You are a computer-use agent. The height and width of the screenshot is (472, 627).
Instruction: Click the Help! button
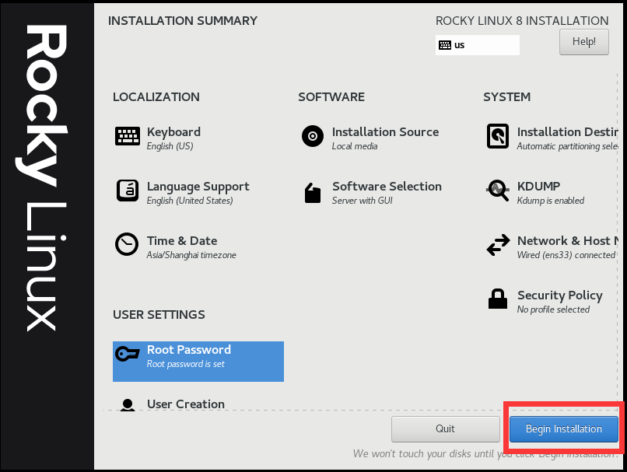point(583,41)
